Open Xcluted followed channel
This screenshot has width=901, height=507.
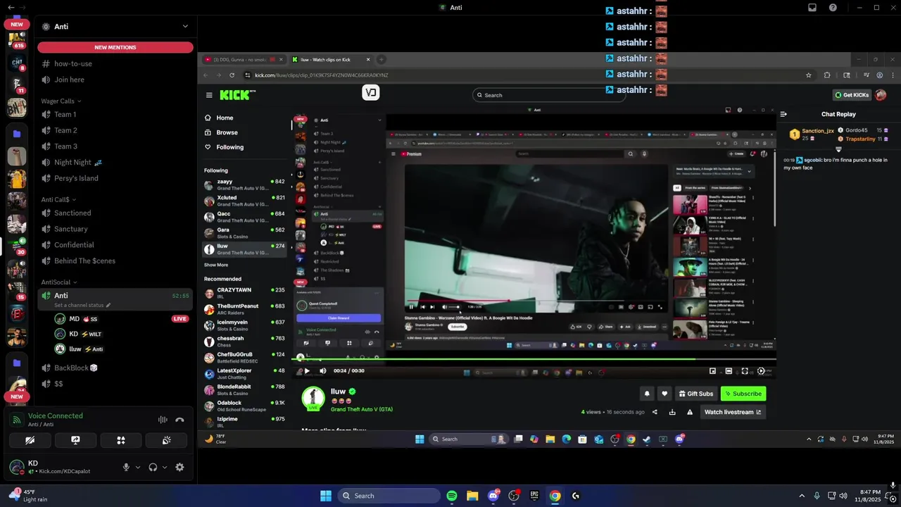[244, 201]
